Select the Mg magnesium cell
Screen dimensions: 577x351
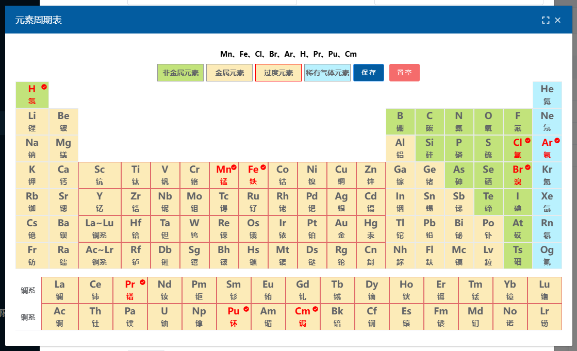point(63,148)
